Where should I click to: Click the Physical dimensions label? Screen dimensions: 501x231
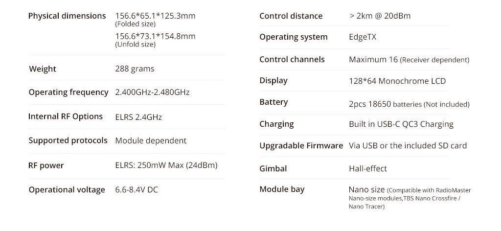[67, 16]
